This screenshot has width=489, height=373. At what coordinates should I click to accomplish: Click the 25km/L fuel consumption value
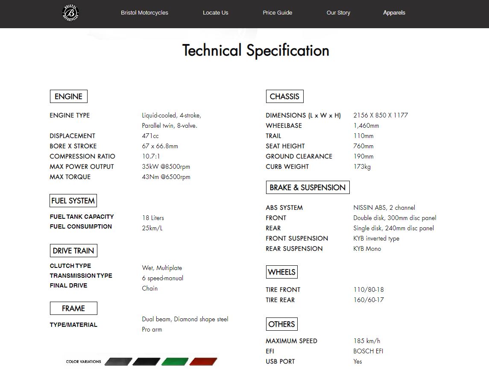pos(152,228)
